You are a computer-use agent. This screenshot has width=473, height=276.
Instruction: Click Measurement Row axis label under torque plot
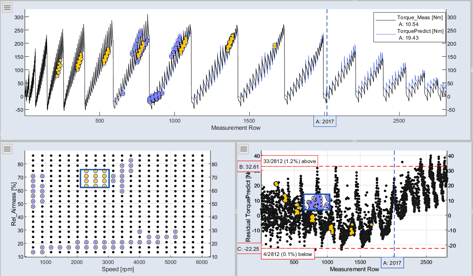(x=236, y=128)
